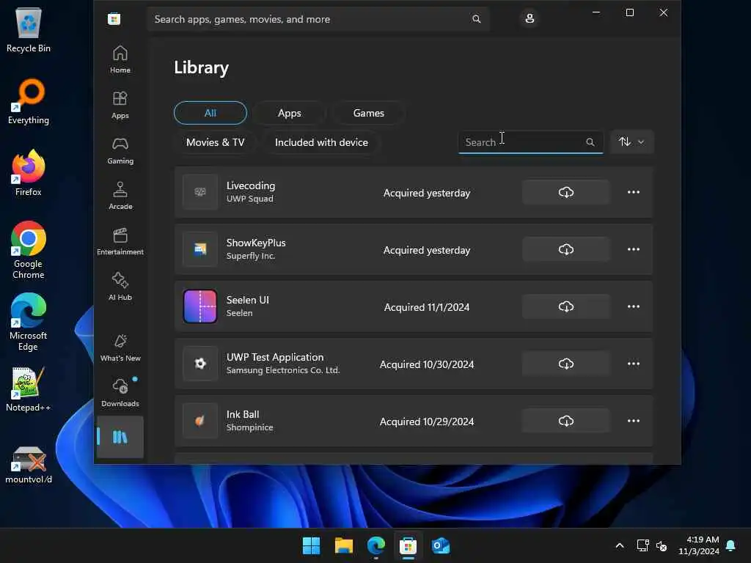
Task: Click the muted volume tray icon
Action: pyautogui.click(x=662, y=545)
